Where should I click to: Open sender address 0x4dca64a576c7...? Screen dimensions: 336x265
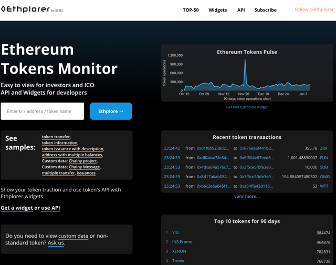(214, 167)
